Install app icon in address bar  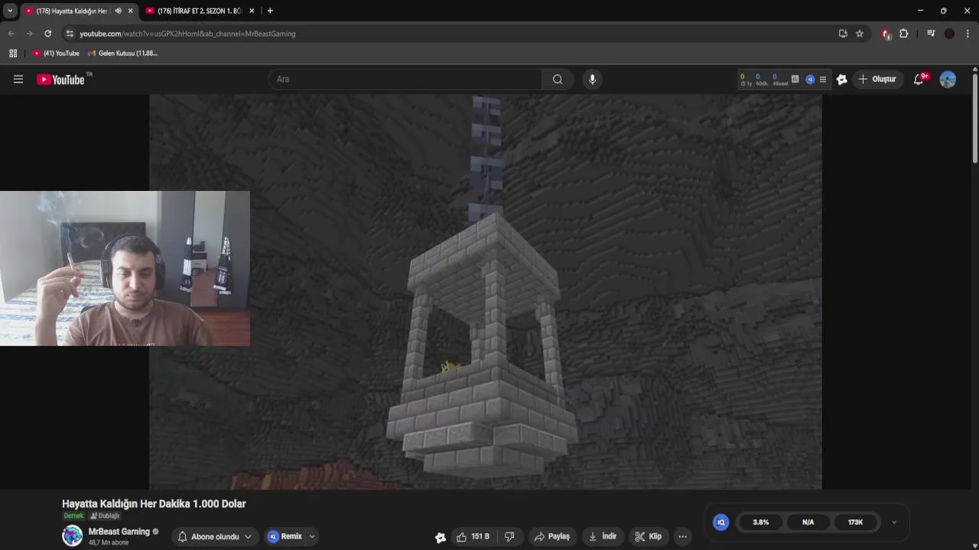pyautogui.click(x=843, y=34)
